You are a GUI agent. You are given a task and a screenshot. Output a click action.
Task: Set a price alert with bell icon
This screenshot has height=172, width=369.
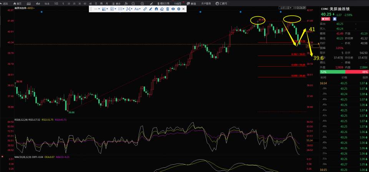334,19
